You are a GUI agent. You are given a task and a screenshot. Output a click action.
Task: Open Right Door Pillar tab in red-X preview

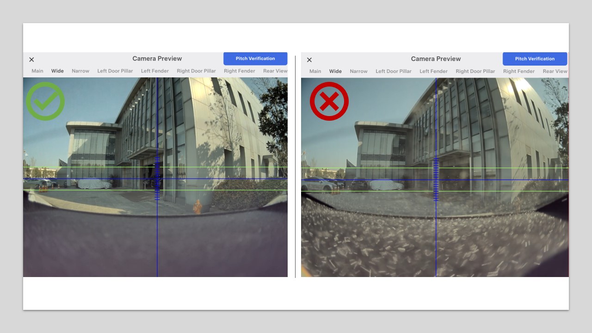pyautogui.click(x=475, y=71)
